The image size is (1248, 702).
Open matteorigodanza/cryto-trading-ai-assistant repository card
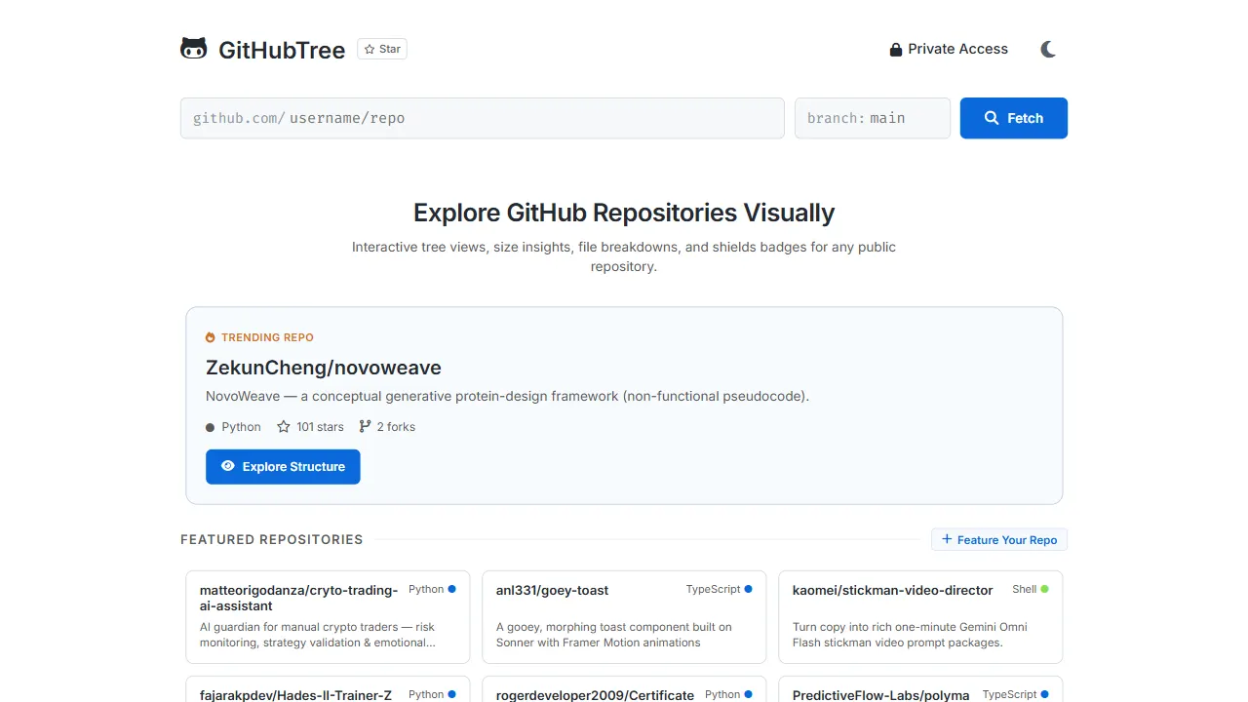328,617
